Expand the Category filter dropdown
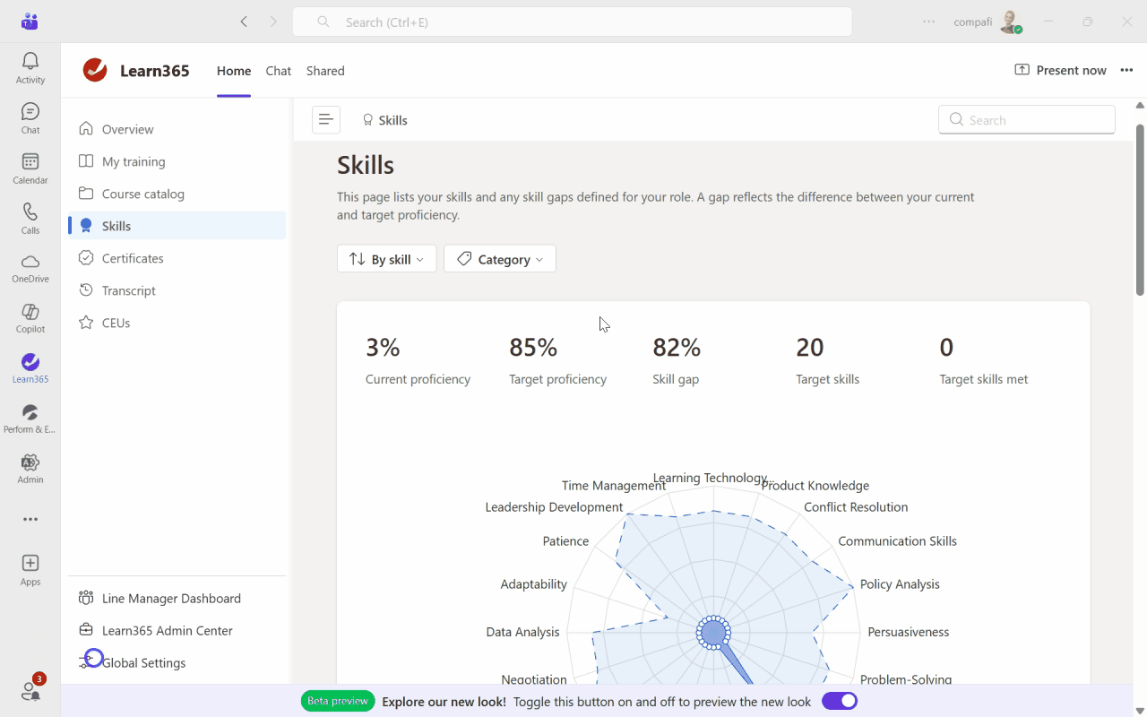Image resolution: width=1147 pixels, height=717 pixels. (500, 259)
